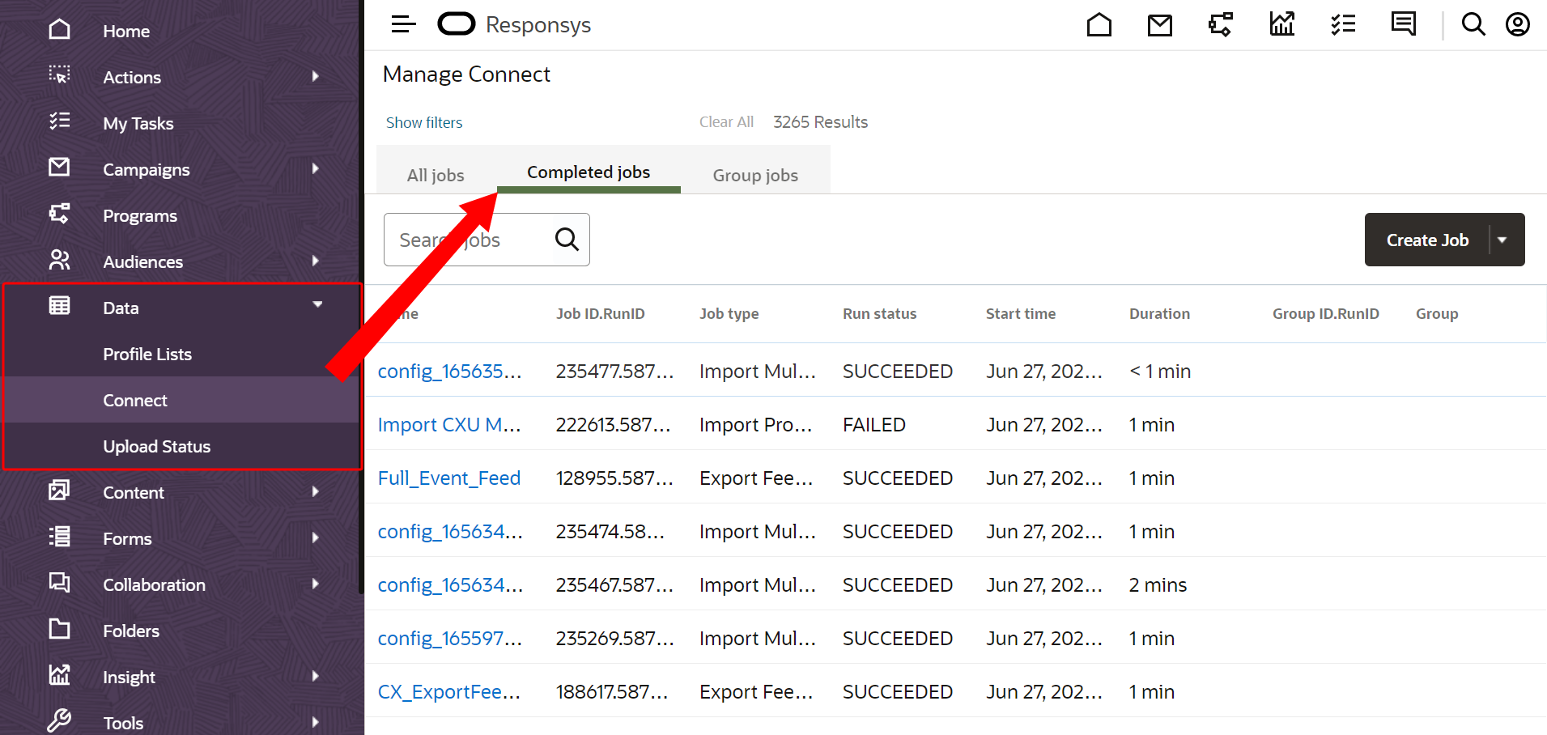
Task: Click the 3265 Results count text
Action: click(820, 122)
